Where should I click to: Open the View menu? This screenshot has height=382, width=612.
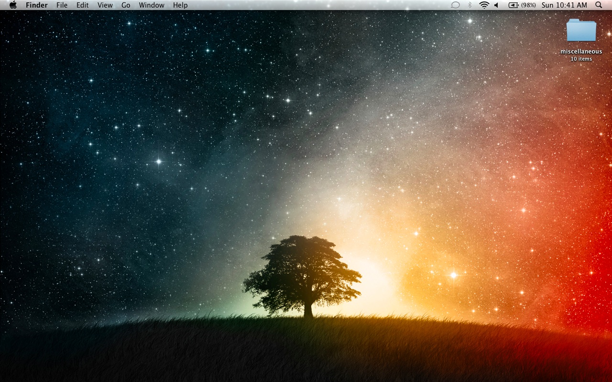pos(105,5)
